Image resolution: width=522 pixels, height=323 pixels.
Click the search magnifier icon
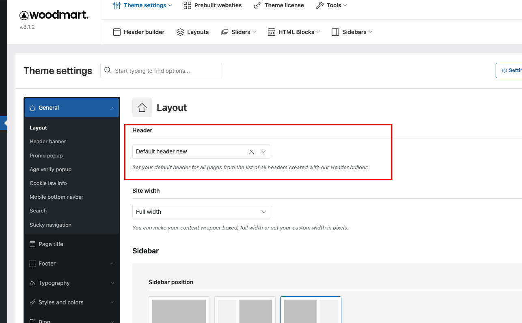(x=108, y=70)
